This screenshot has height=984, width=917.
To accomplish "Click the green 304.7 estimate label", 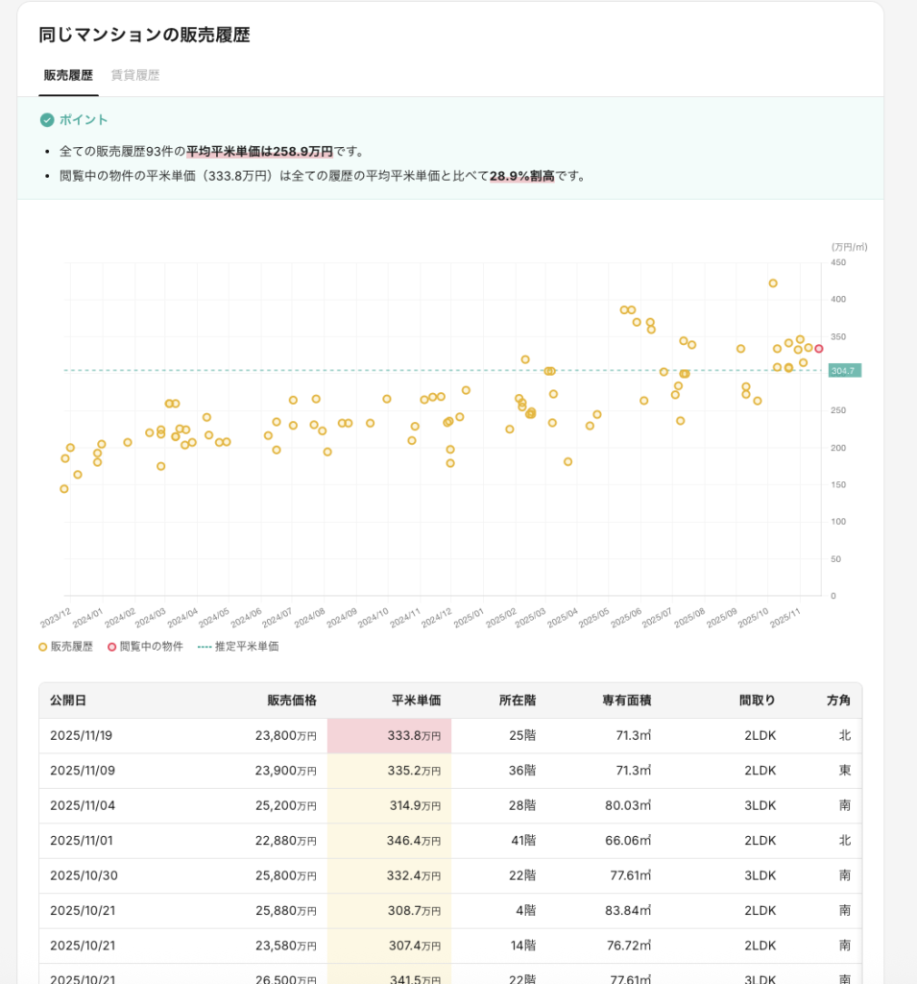I will tap(844, 371).
